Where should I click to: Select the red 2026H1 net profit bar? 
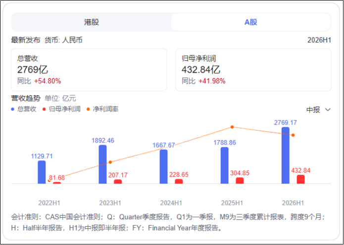(300, 179)
